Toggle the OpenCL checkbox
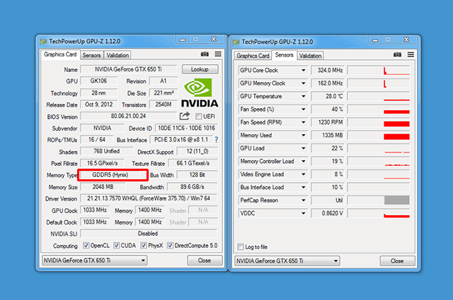453x300 pixels. [x=86, y=245]
